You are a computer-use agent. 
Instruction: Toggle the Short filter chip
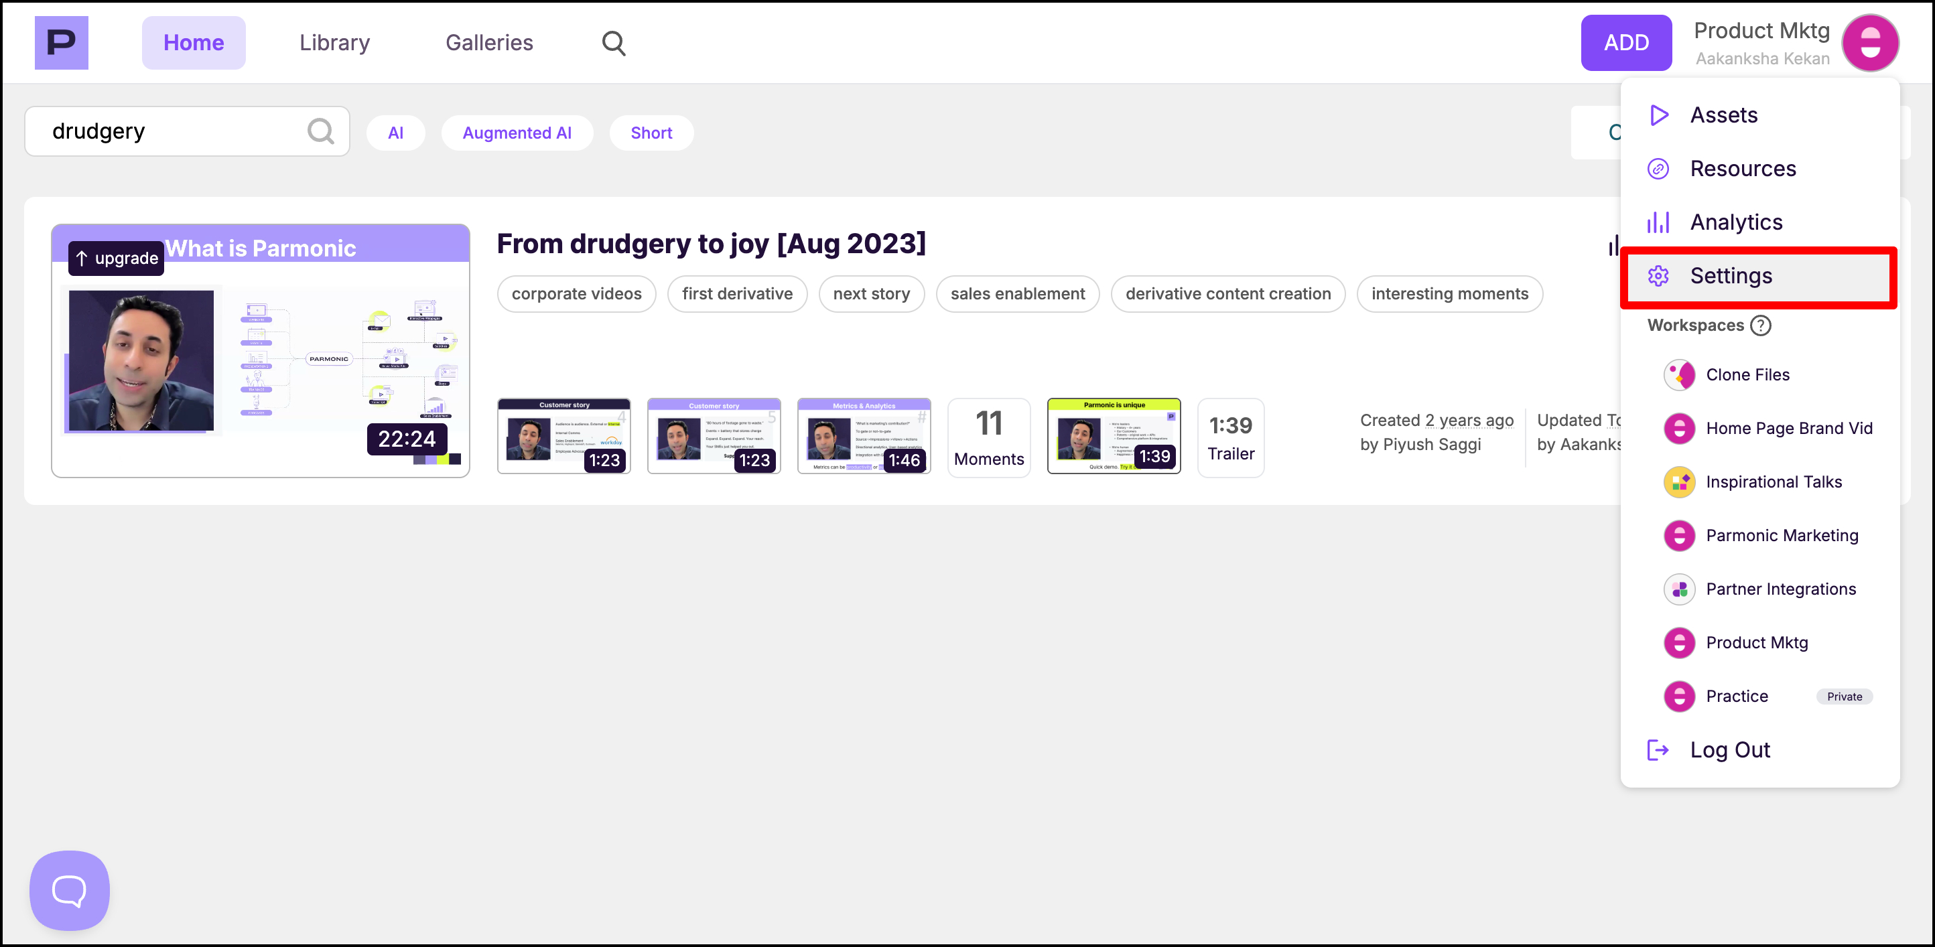coord(651,133)
